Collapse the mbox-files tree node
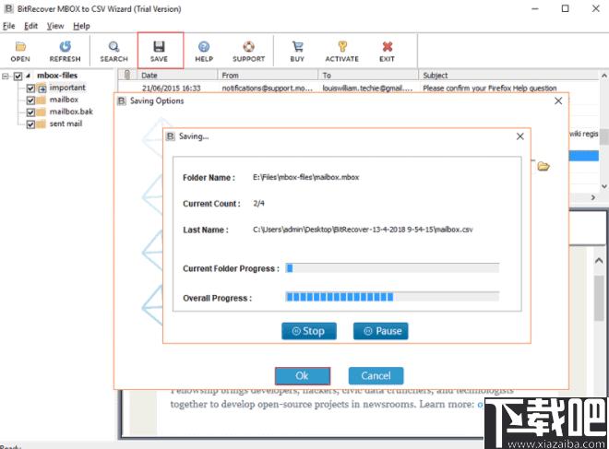This screenshot has width=609, height=449. pyautogui.click(x=6, y=76)
